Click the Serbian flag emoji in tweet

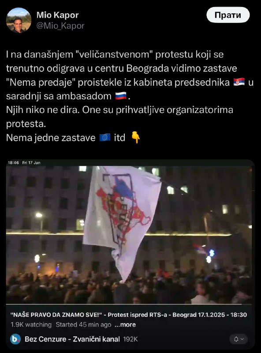[239, 82]
